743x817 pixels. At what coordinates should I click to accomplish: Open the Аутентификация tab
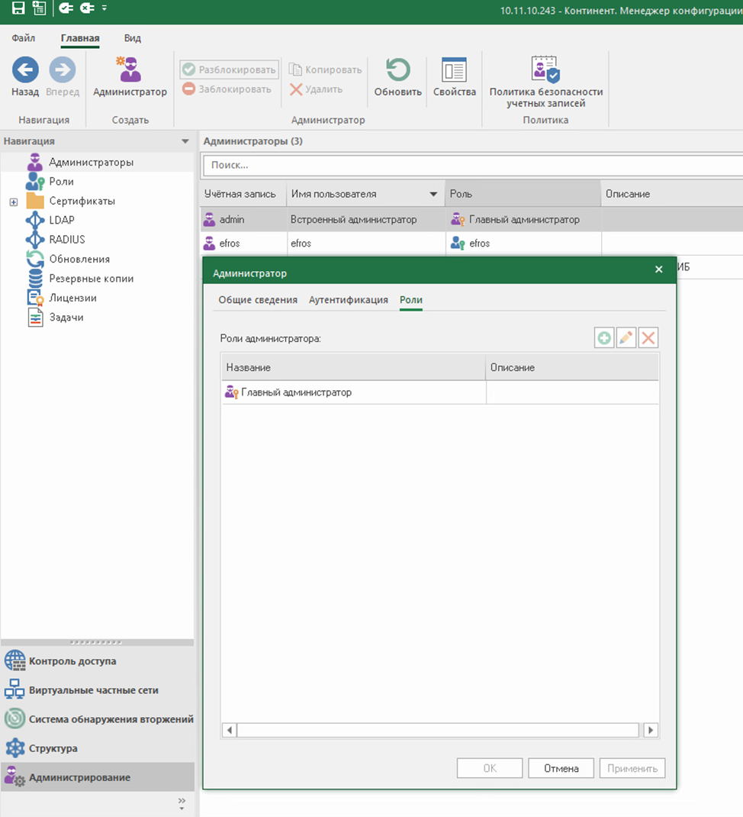[349, 299]
